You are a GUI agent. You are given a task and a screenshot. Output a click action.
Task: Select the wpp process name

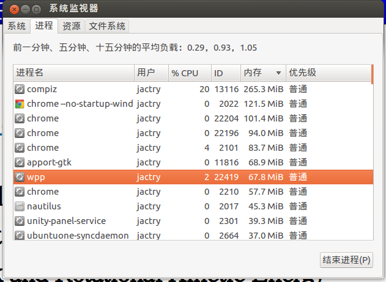click(x=36, y=178)
